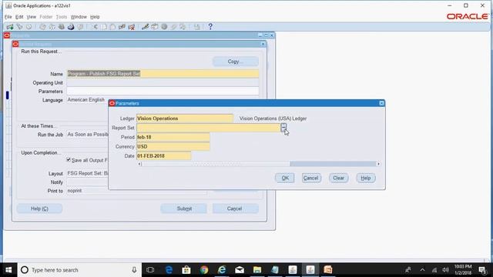493x277 pixels.
Task: Click the Attachments paperclip toolbar icon
Action: 173,27
